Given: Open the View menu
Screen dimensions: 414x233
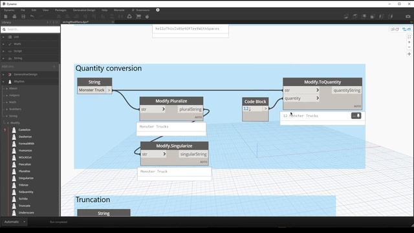Looking at the screenshot, I should click(x=45, y=10).
